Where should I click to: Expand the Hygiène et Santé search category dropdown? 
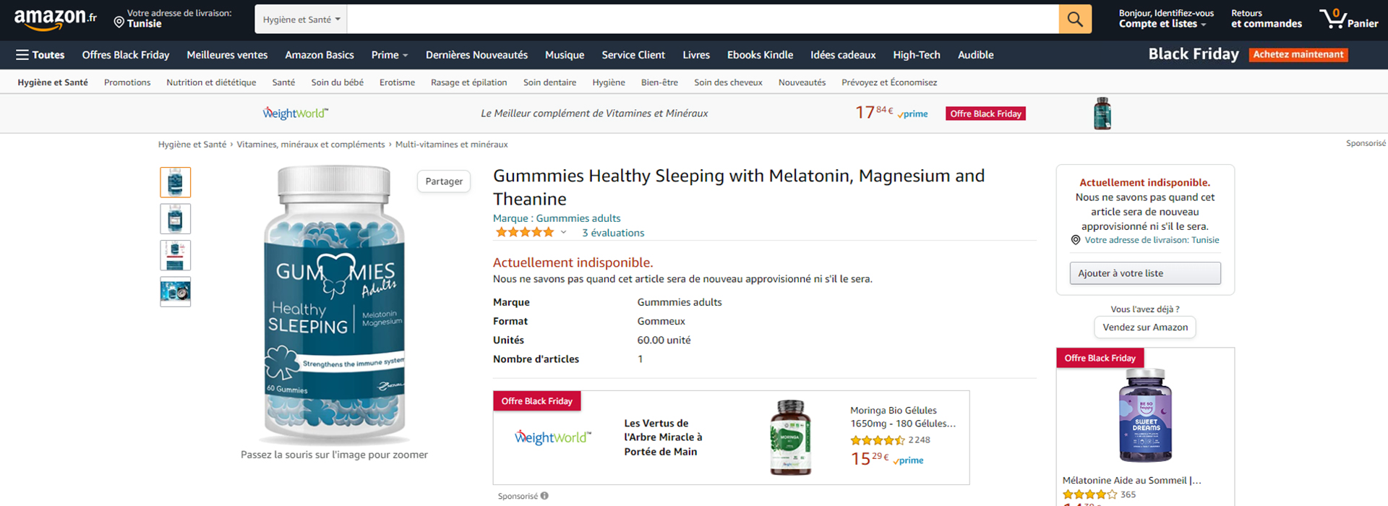pyautogui.click(x=301, y=20)
